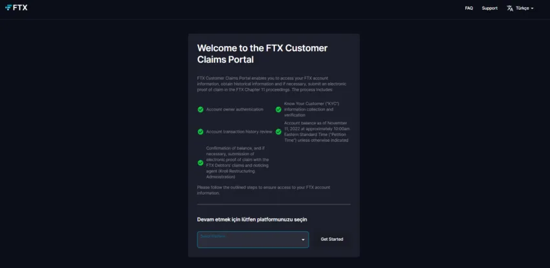550x268 pixels.
Task: Click green check beside Know Your Customer
Action: [x=278, y=109]
